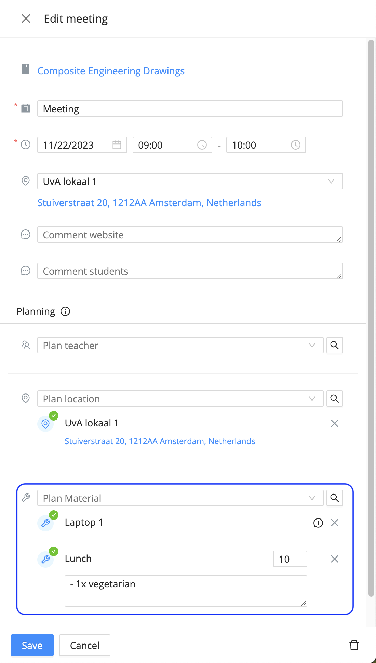This screenshot has height=663, width=376.
Task: Click the clock icon beside date row
Action: tap(26, 145)
